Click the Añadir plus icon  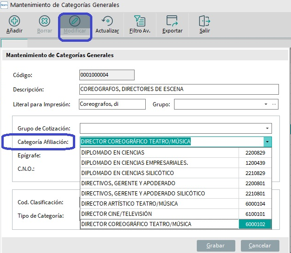tap(14, 21)
